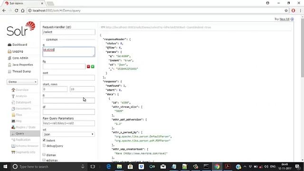This screenshot has width=304, height=171.
Task: Bookmark this page with the star icon
Action: [286, 10]
